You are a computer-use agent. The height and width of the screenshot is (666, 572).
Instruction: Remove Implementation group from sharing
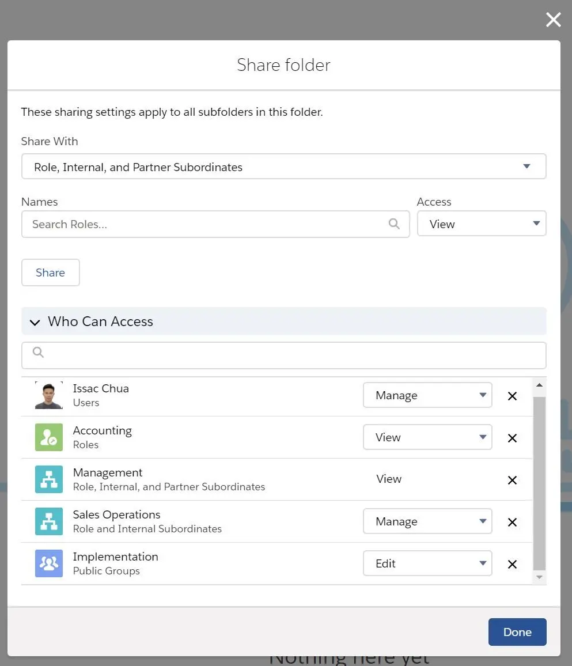[512, 564]
